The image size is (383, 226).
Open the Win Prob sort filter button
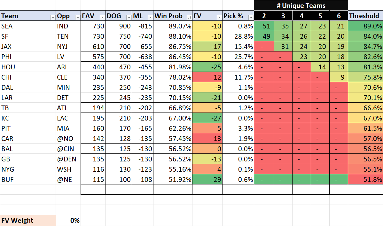(189, 17)
